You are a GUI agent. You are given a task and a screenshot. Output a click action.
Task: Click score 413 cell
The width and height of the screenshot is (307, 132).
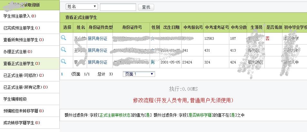point(233,50)
